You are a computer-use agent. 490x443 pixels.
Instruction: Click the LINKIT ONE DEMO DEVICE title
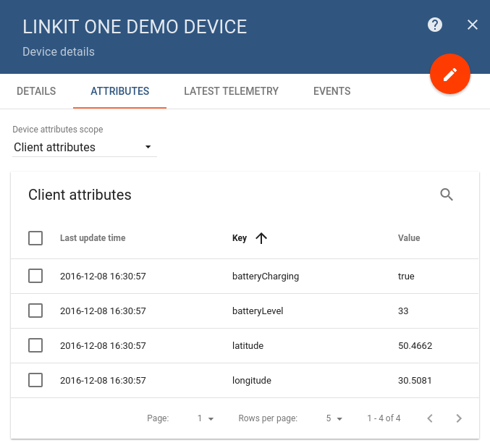coord(135,27)
